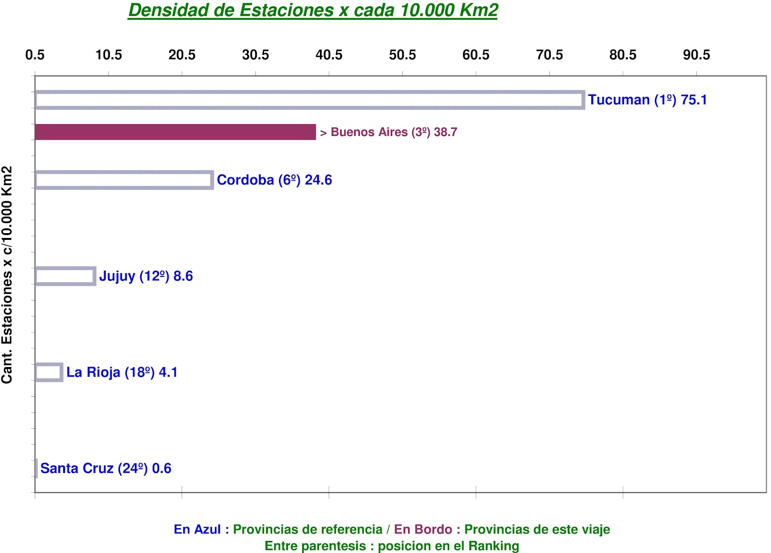Click legend text 'En Azul'
This screenshot has width=771, height=553.
(197, 529)
